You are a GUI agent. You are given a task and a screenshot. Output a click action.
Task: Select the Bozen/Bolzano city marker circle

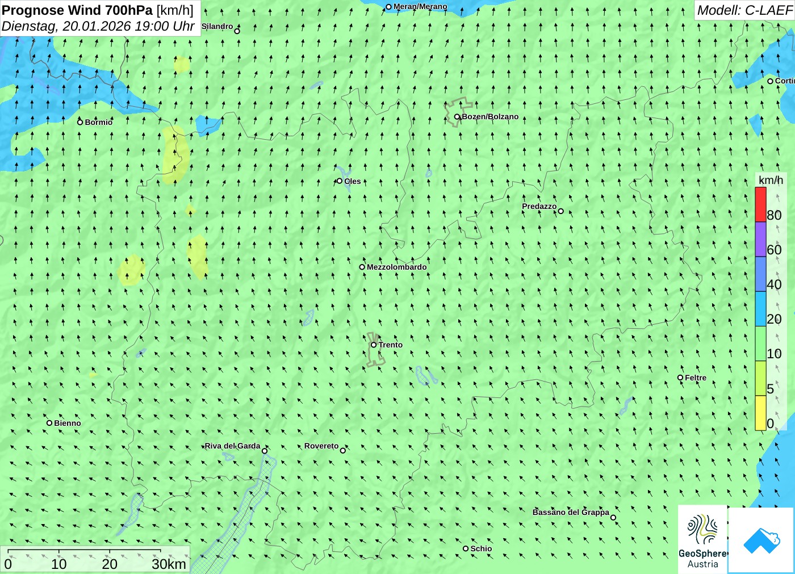click(x=457, y=117)
